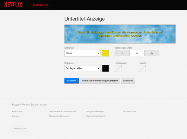Open the Schatten dropdown showing Schlagschatten
Screen dimensions: 187x139
(x=82, y=69)
